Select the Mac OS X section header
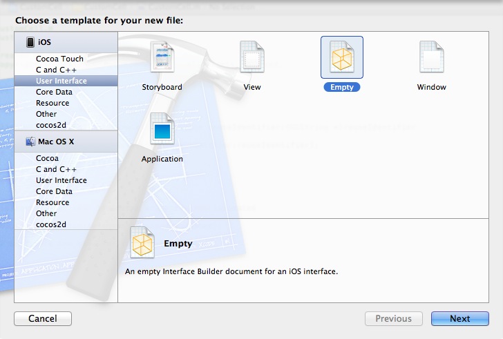The width and height of the screenshot is (503, 339). 57,142
